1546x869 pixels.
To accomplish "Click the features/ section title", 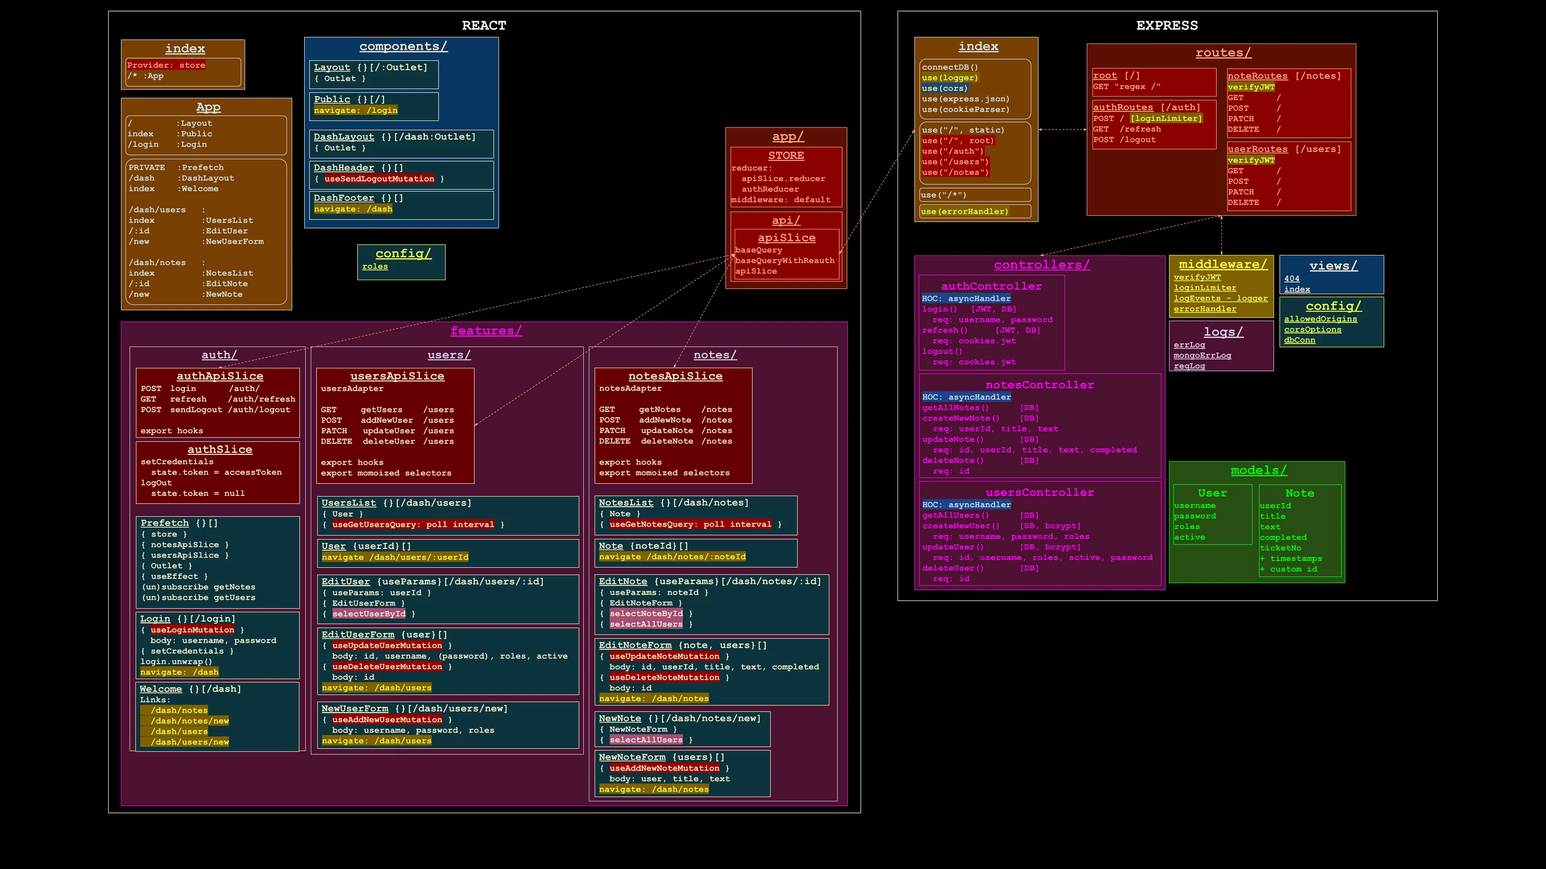I will [x=486, y=330].
